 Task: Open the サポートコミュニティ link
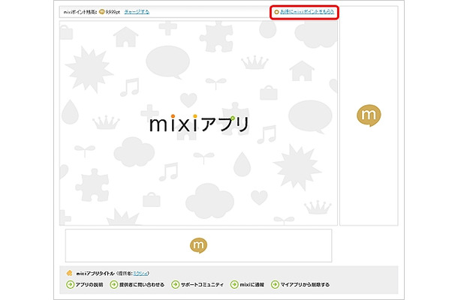coord(197,284)
